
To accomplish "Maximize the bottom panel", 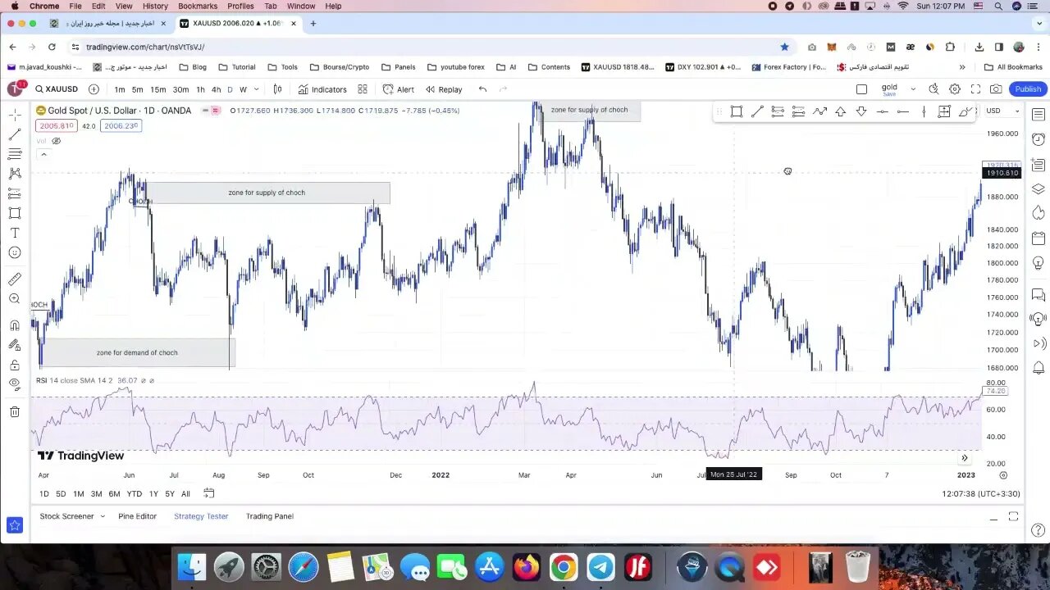I will tap(1013, 516).
